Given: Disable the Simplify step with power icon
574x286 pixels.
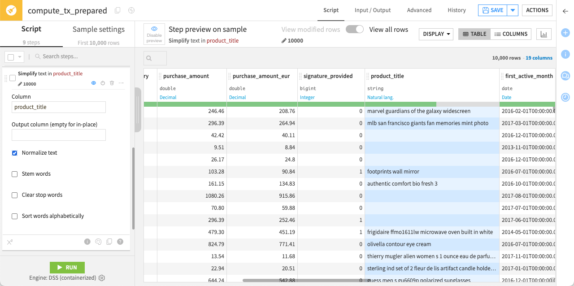Looking at the screenshot, I should (x=103, y=83).
